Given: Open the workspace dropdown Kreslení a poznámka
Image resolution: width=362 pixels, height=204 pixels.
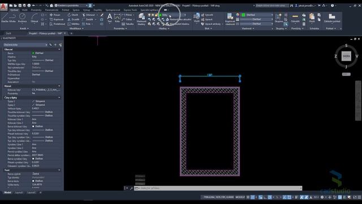Looking at the screenshot, I should (x=71, y=5).
